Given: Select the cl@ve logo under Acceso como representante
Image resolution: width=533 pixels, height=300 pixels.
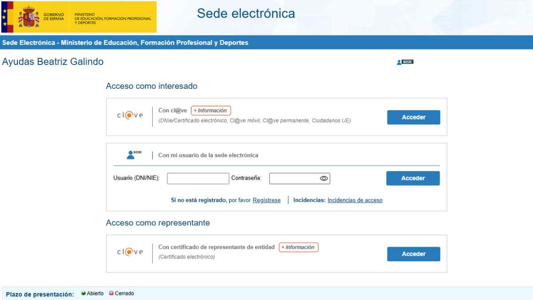Looking at the screenshot, I should [x=130, y=251].
